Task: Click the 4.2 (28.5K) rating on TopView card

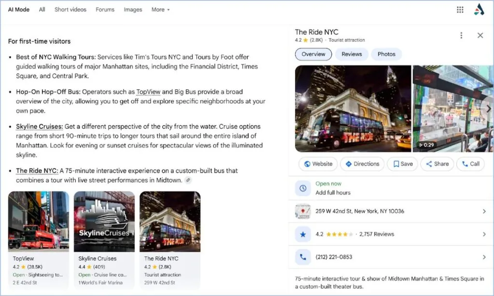Action: coord(27,267)
